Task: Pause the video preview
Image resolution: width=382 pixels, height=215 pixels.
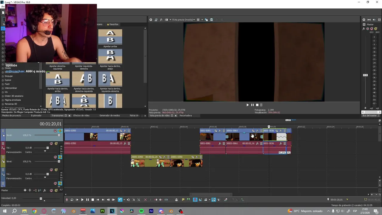Action: point(252,105)
